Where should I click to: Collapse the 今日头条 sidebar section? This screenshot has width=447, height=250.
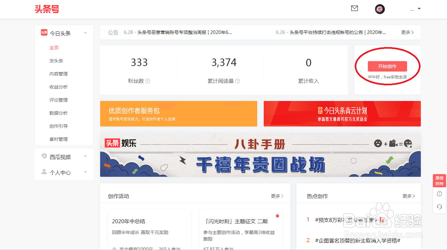click(x=85, y=33)
